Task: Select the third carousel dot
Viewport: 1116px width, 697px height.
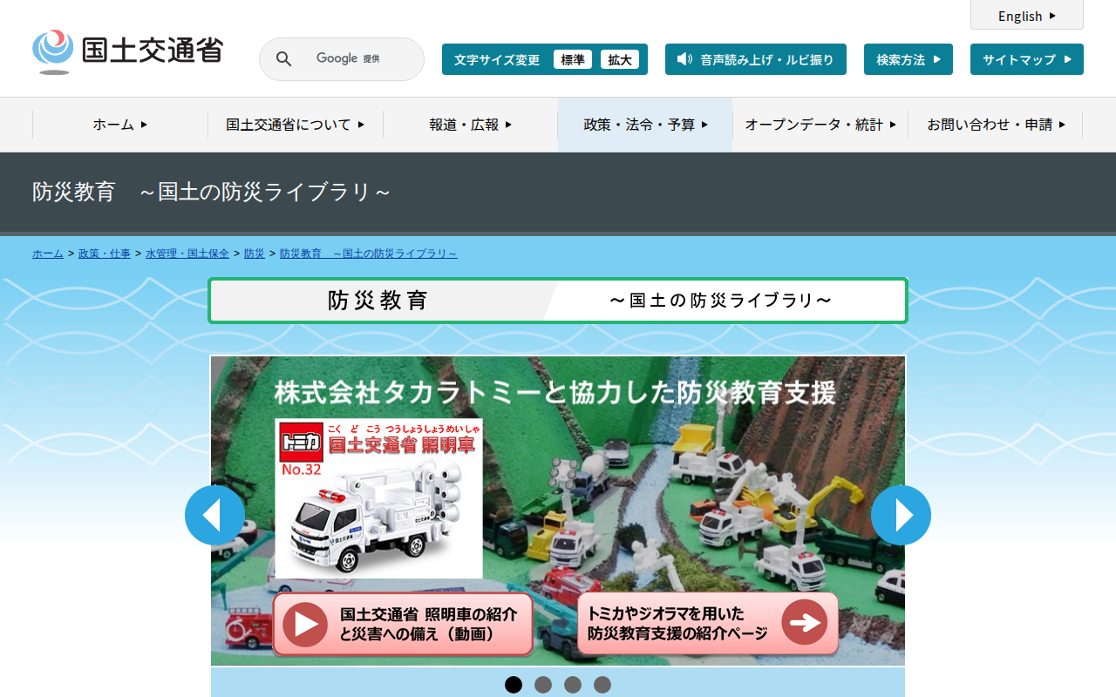Action: (x=573, y=685)
